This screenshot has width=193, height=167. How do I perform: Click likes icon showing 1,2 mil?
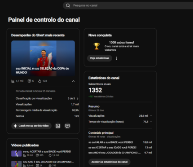pyautogui.click(x=50, y=155)
